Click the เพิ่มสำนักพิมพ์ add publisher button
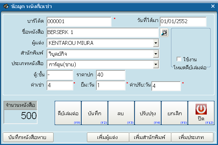The width and height of the screenshot is (218, 145). point(150,137)
